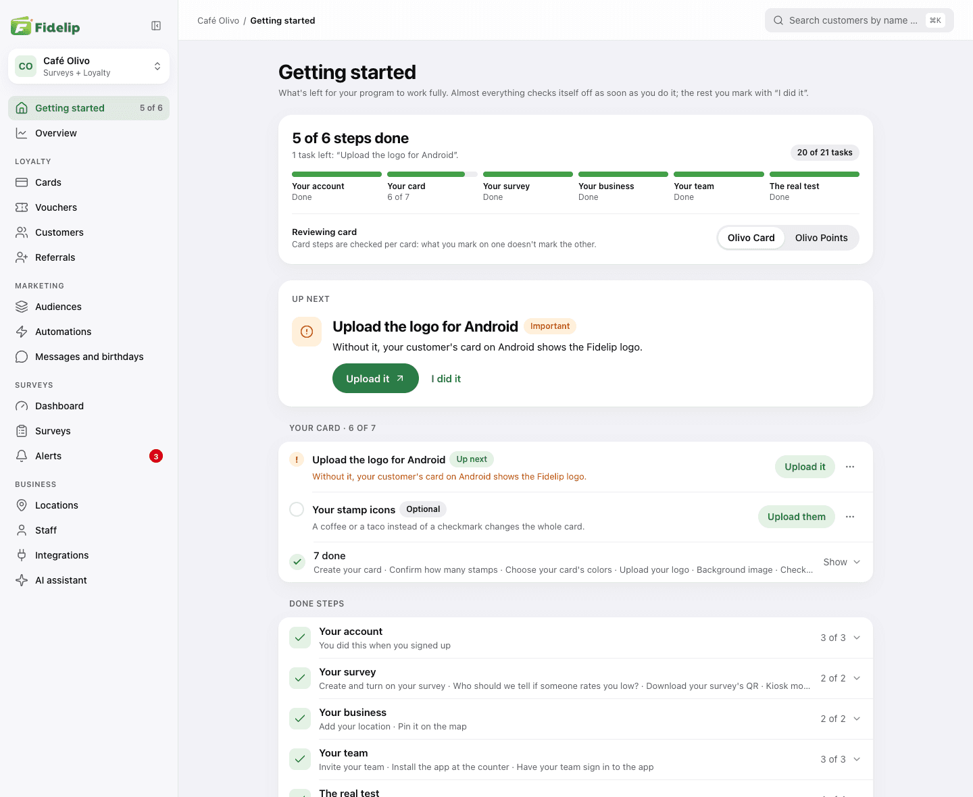Click 'Upload it' in Your card list
The image size is (973, 797).
(x=805, y=467)
